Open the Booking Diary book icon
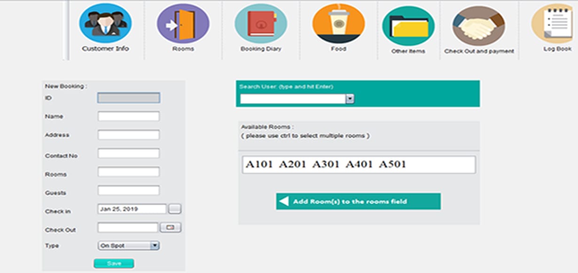578x273 pixels. 261,23
